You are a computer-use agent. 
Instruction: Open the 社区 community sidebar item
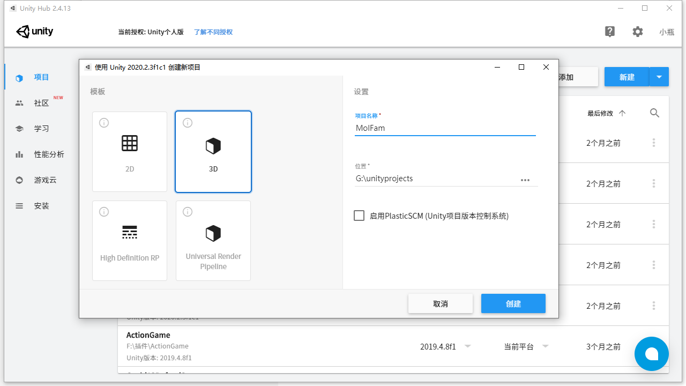point(40,103)
